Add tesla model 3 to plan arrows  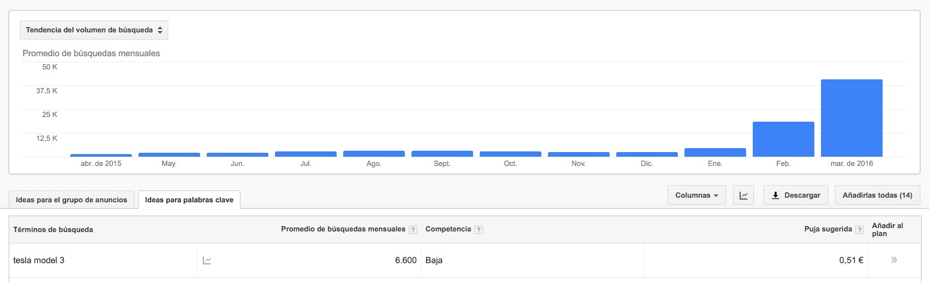894,261
